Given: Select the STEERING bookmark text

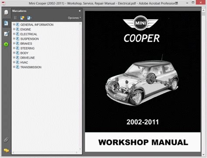Looking at the screenshot, I should [28, 48].
